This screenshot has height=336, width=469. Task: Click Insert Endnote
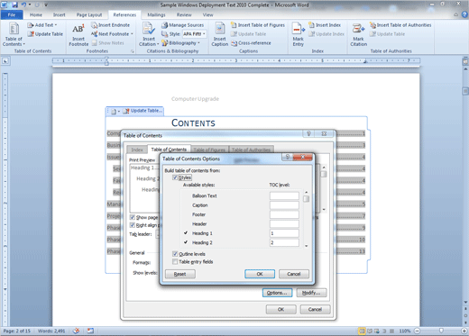click(x=111, y=25)
